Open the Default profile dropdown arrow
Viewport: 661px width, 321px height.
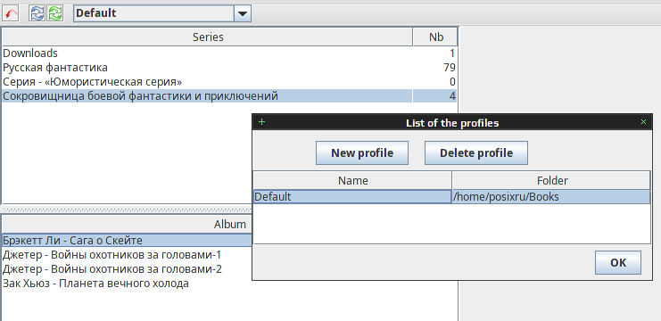[243, 13]
